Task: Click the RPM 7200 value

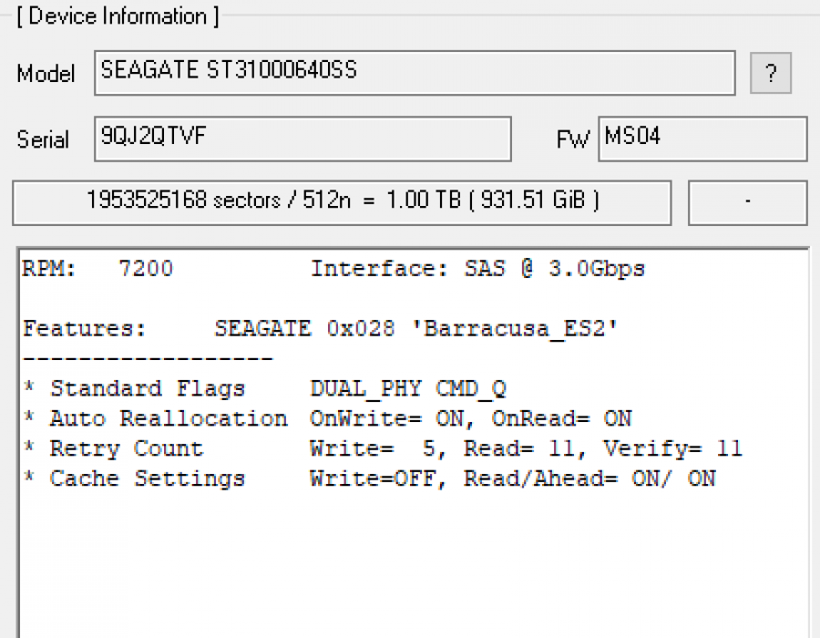Action: click(x=146, y=270)
